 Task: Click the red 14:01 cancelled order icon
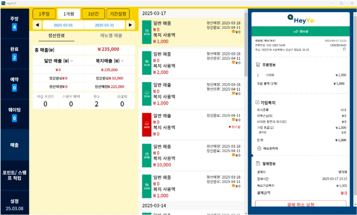(x=147, y=124)
